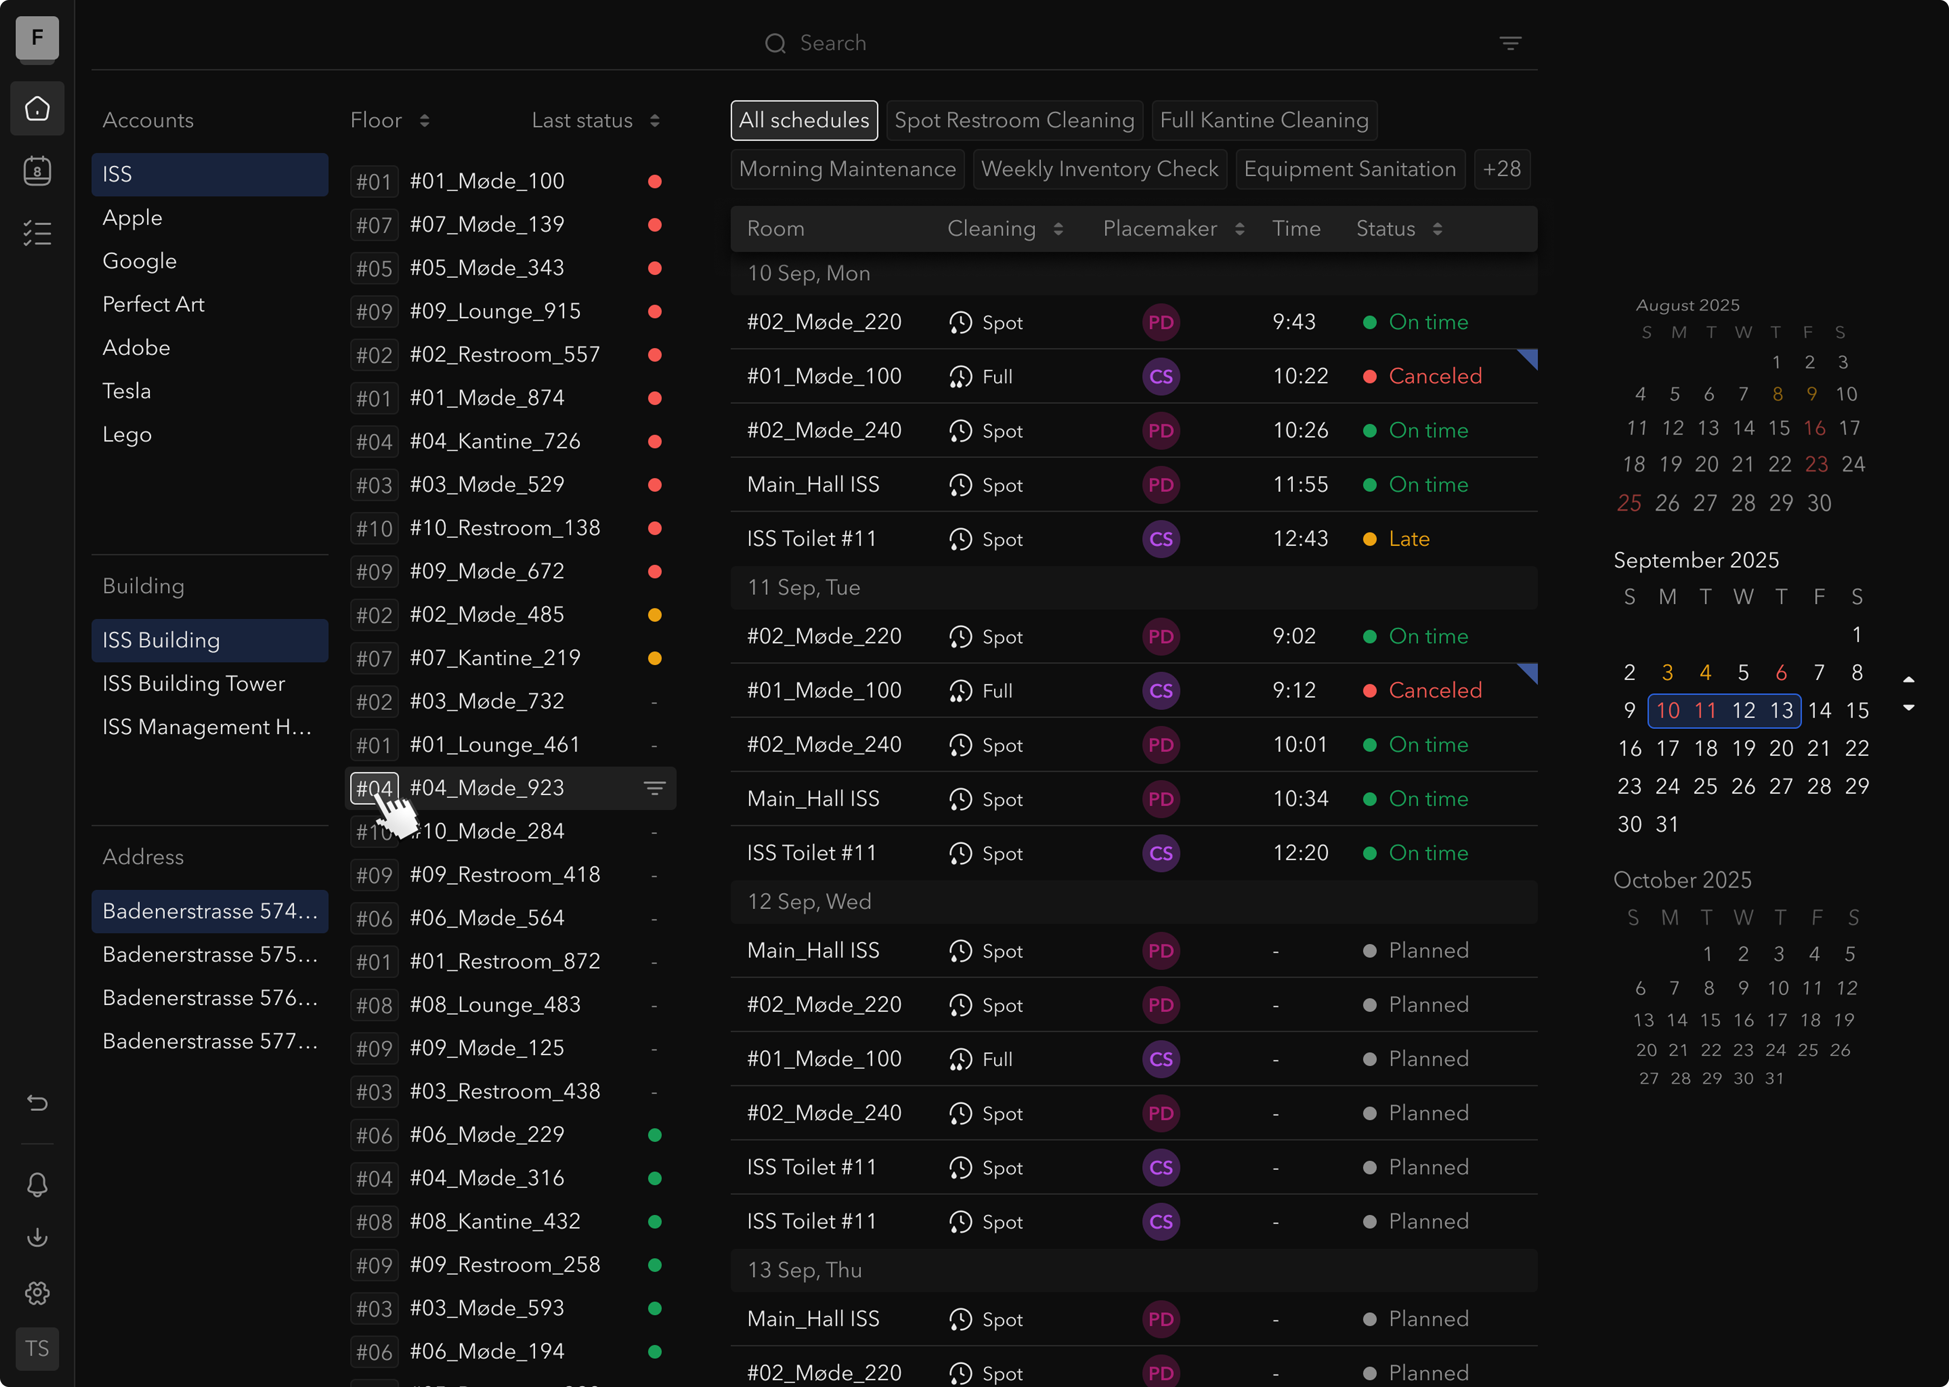
Task: Open filter icon on #04_Møde_923 row
Action: point(654,788)
